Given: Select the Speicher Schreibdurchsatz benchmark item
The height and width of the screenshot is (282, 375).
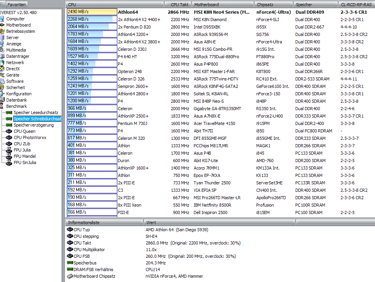Looking at the screenshot, I should [x=37, y=119].
